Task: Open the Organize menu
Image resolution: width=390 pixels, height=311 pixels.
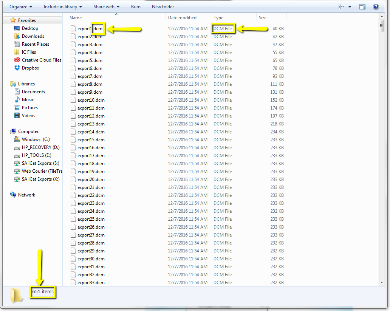Action: [21, 7]
